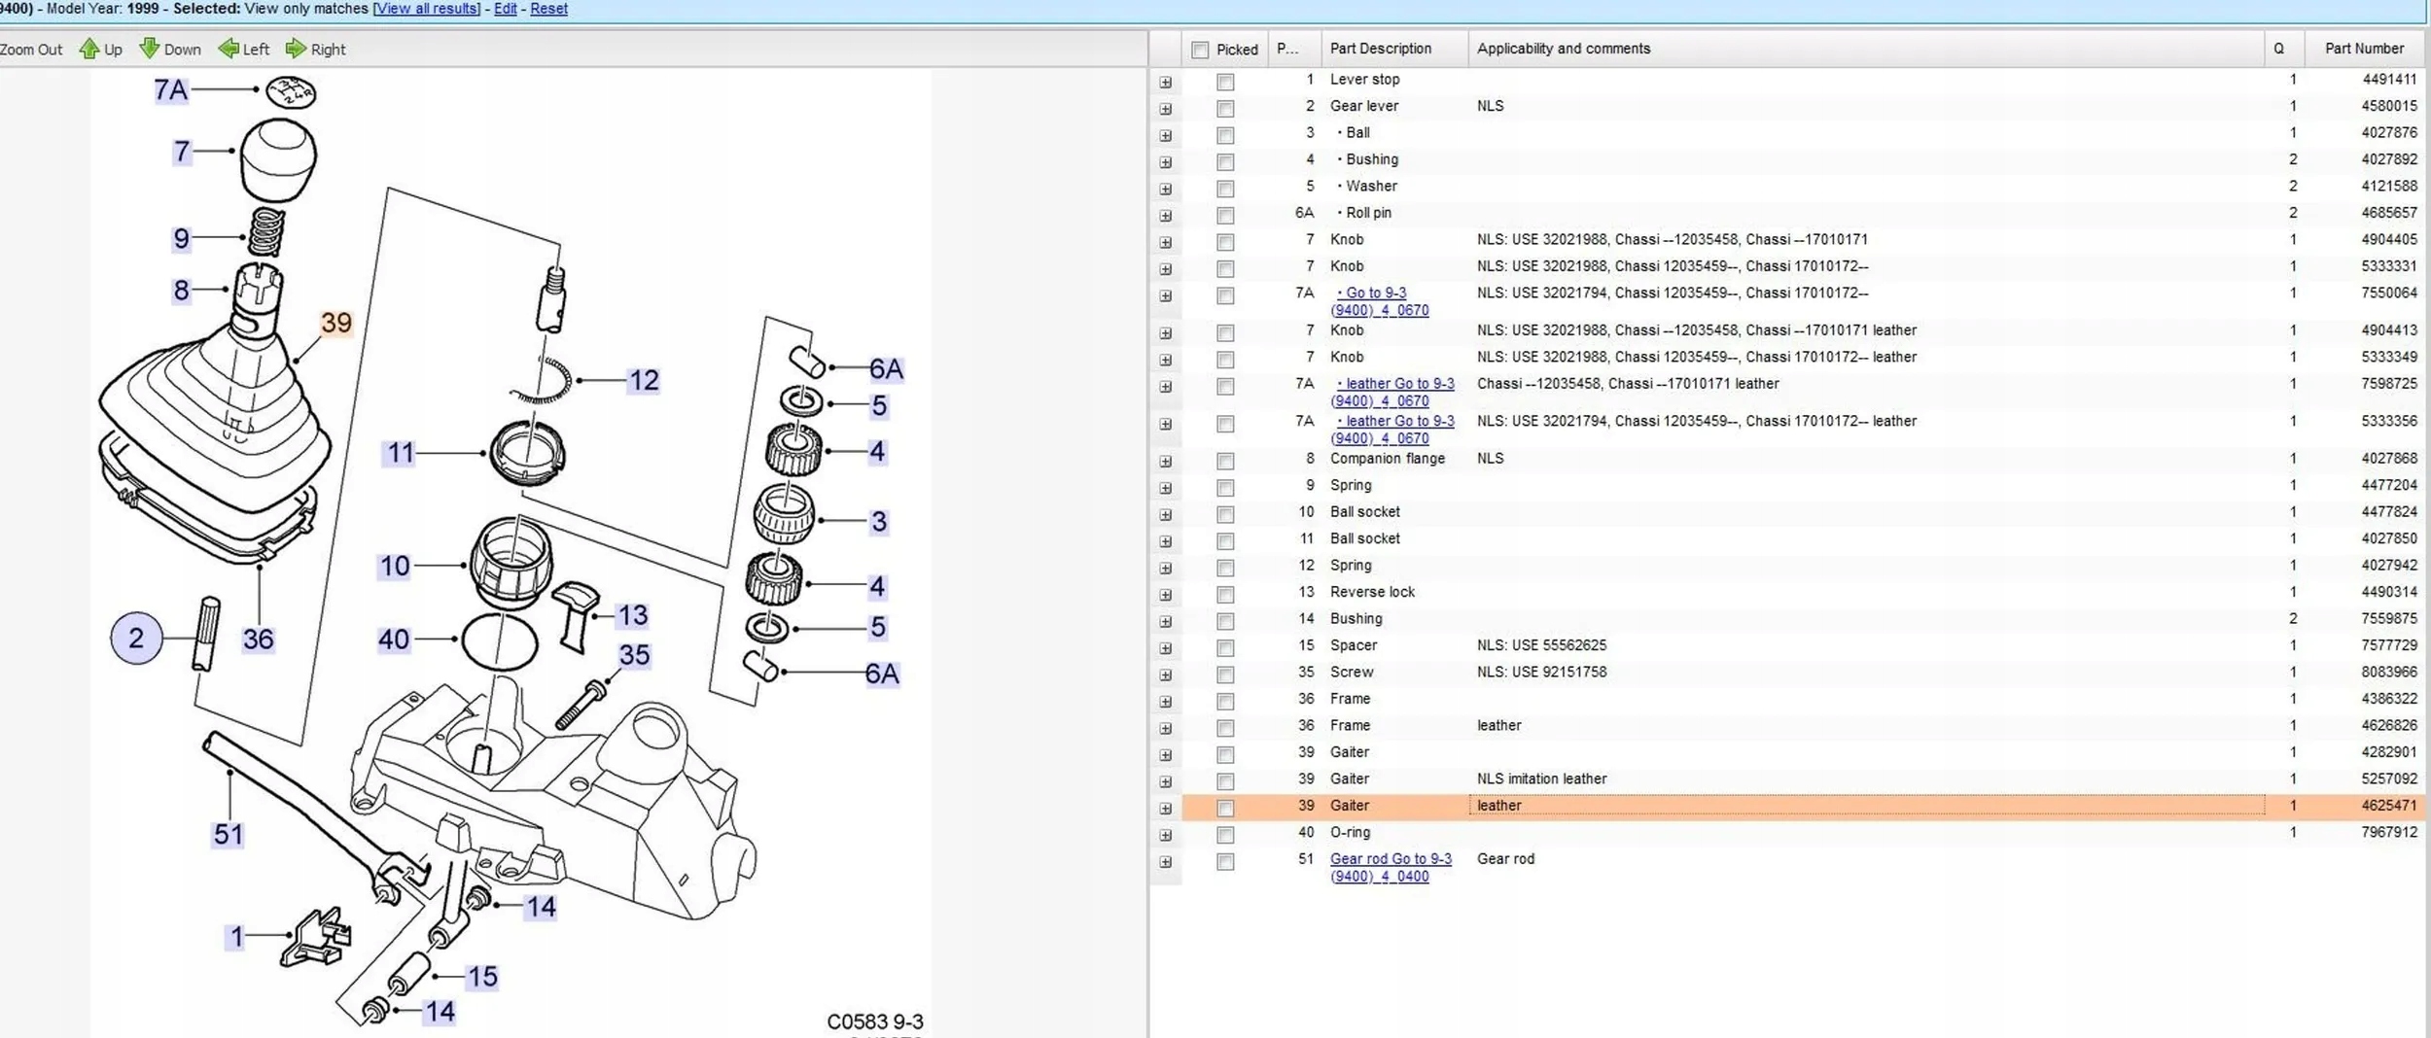2431x1038 pixels.
Task: Click the green Down arrow icon
Action: click(x=150, y=49)
